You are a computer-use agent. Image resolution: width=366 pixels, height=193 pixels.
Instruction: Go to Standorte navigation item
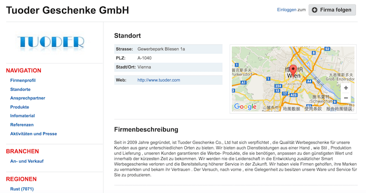tap(20, 89)
